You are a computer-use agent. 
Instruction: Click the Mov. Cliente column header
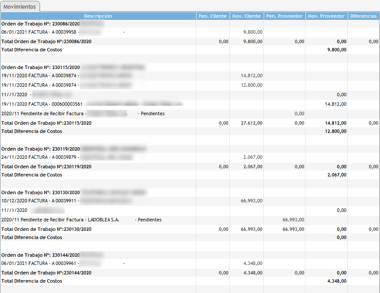click(x=246, y=16)
